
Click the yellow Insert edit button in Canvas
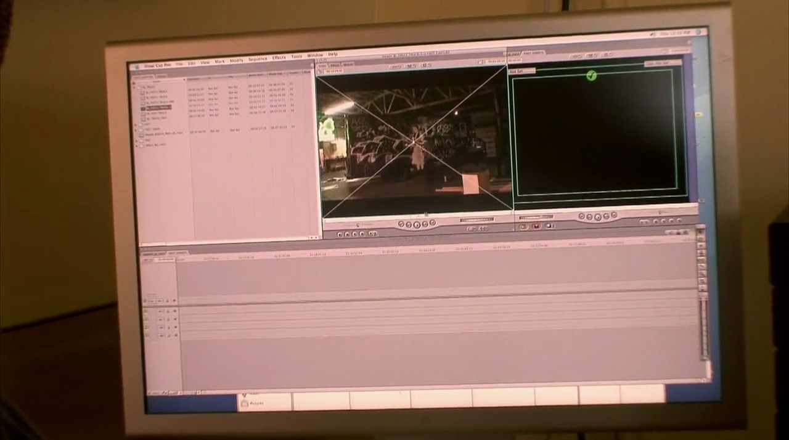(x=523, y=226)
